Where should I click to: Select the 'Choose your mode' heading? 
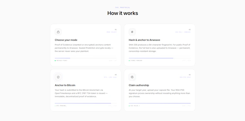click(x=66, y=40)
